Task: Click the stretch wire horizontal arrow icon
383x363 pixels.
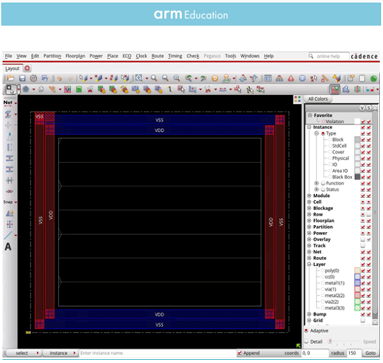Action: [x=223, y=89]
